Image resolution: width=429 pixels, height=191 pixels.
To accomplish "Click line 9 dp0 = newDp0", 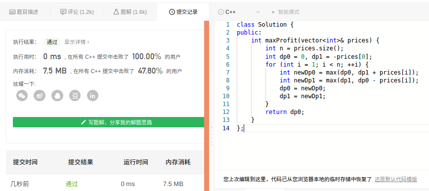I will pyautogui.click(x=302, y=88).
